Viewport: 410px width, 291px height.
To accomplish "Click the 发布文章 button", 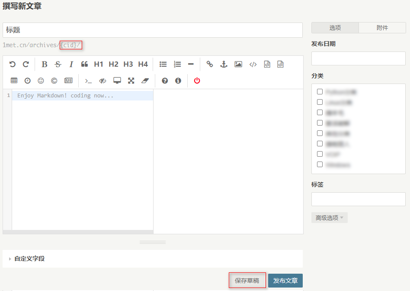I will tap(285, 281).
